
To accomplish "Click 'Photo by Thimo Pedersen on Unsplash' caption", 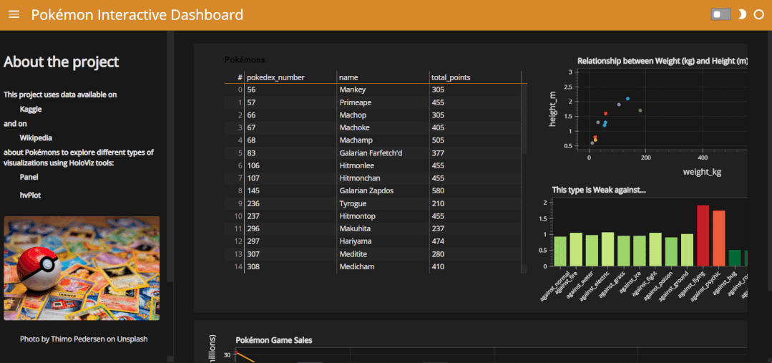I will [x=84, y=339].
